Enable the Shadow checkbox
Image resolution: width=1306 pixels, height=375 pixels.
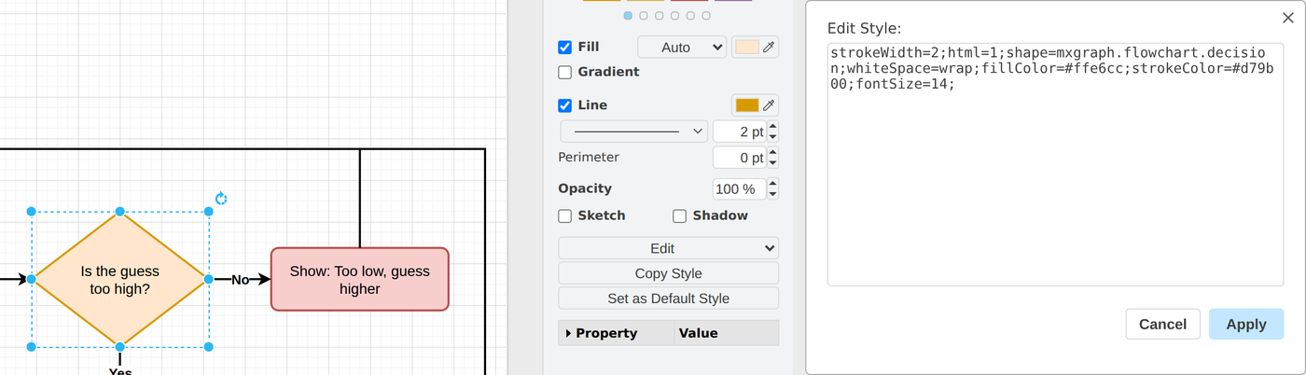point(680,216)
